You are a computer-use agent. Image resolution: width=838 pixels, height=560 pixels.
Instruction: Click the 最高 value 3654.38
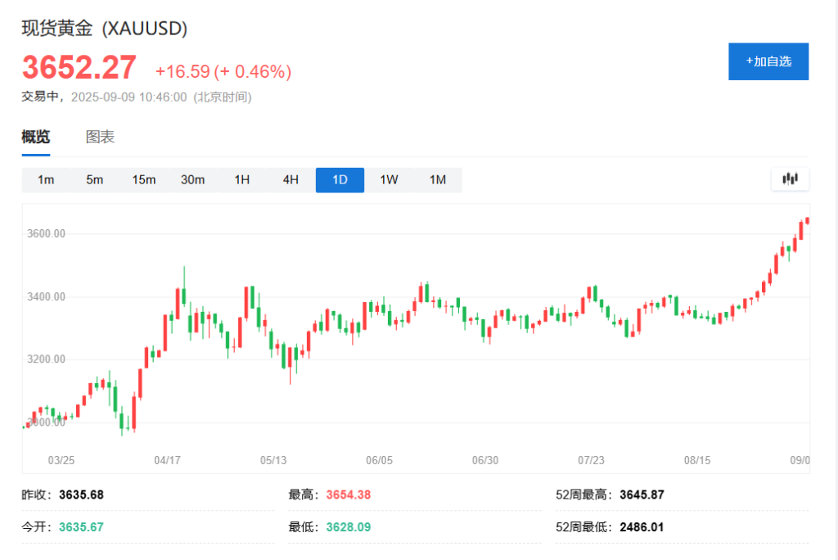tap(347, 495)
